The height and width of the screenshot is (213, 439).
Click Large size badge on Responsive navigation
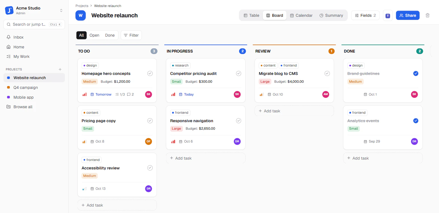tap(176, 129)
